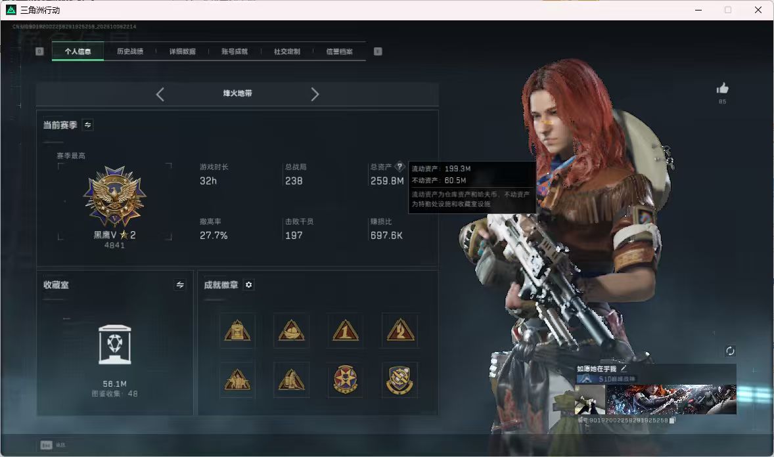This screenshot has height=457, width=774.
Task: Go to the 账号成就 tab
Action: point(235,51)
